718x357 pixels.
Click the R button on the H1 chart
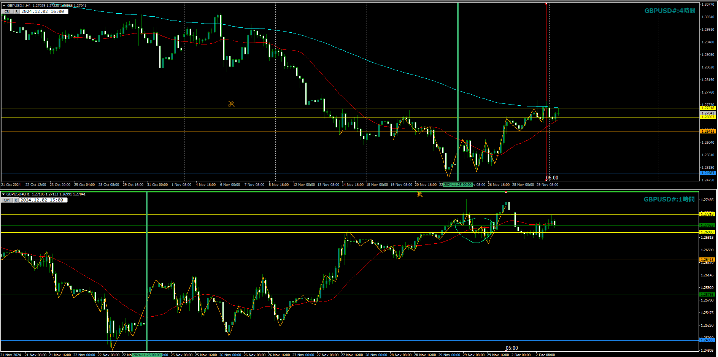point(16,200)
